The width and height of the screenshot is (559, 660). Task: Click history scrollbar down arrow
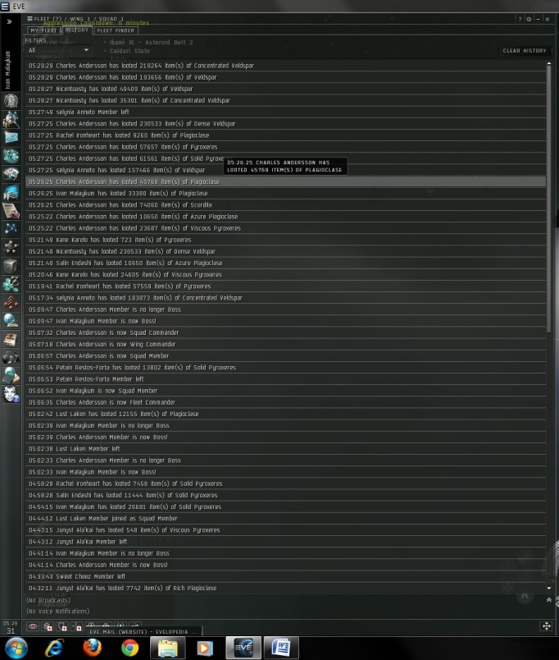[x=549, y=589]
